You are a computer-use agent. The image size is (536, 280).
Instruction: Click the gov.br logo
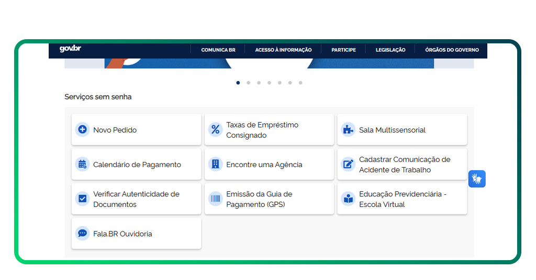pos(71,49)
